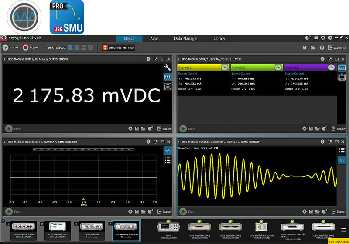Open the notifications alert icon in title bar

308,38
